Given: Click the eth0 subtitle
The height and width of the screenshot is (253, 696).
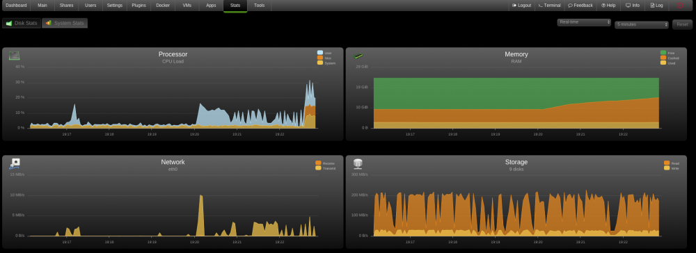Looking at the screenshot, I should point(173,170).
